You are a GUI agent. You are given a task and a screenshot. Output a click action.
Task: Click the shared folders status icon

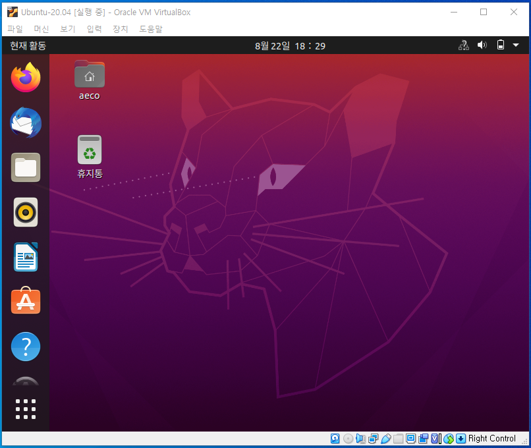tap(398, 439)
